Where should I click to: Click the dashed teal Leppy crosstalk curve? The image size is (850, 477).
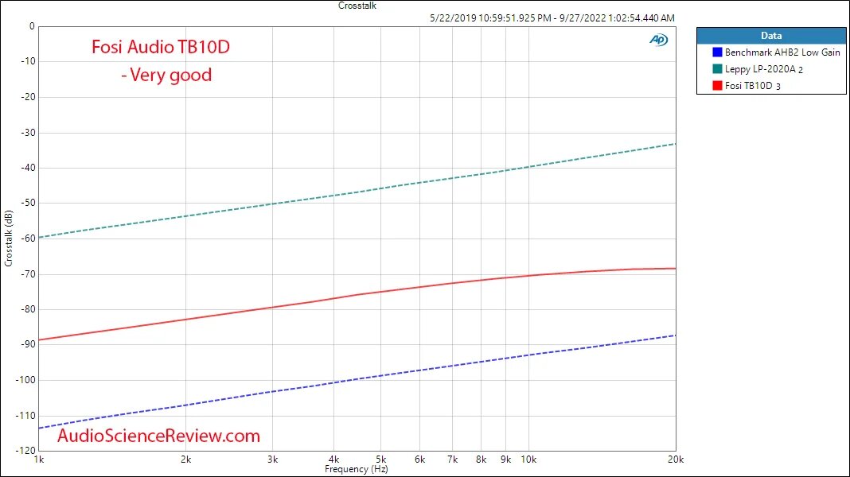tap(358, 191)
